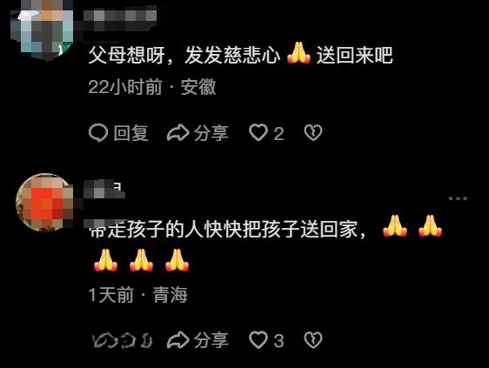Tap the praying hands emoji before 送回来吧
This screenshot has height=368, width=489.
click(x=298, y=53)
